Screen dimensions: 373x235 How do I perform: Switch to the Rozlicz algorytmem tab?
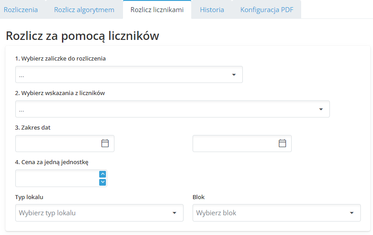click(x=84, y=10)
